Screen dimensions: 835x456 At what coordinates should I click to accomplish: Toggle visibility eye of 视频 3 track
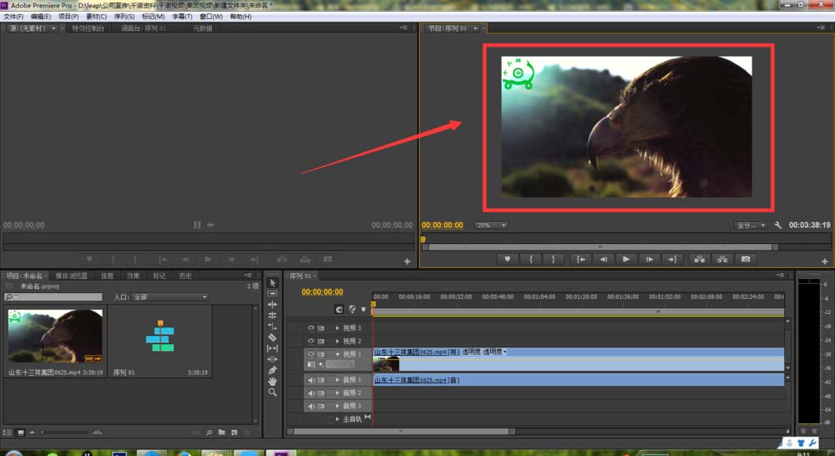point(311,327)
